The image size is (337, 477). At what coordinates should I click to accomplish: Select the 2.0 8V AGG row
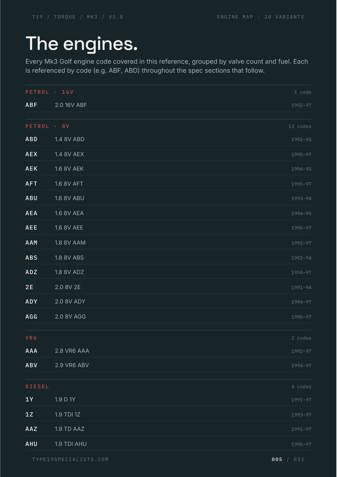pyautogui.click(x=168, y=317)
